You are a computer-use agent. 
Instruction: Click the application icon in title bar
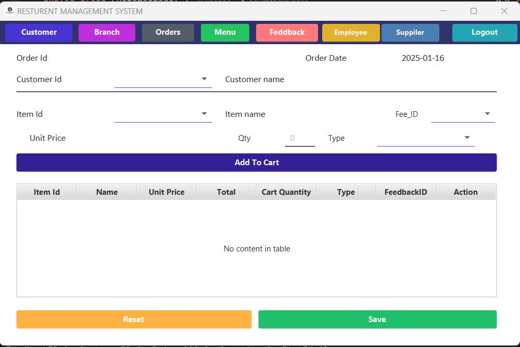point(9,11)
